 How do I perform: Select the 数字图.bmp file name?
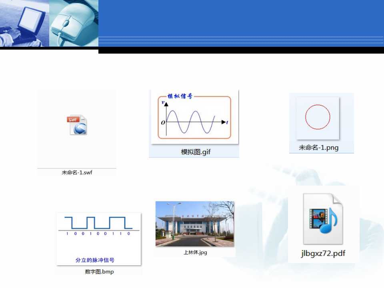tap(99, 271)
